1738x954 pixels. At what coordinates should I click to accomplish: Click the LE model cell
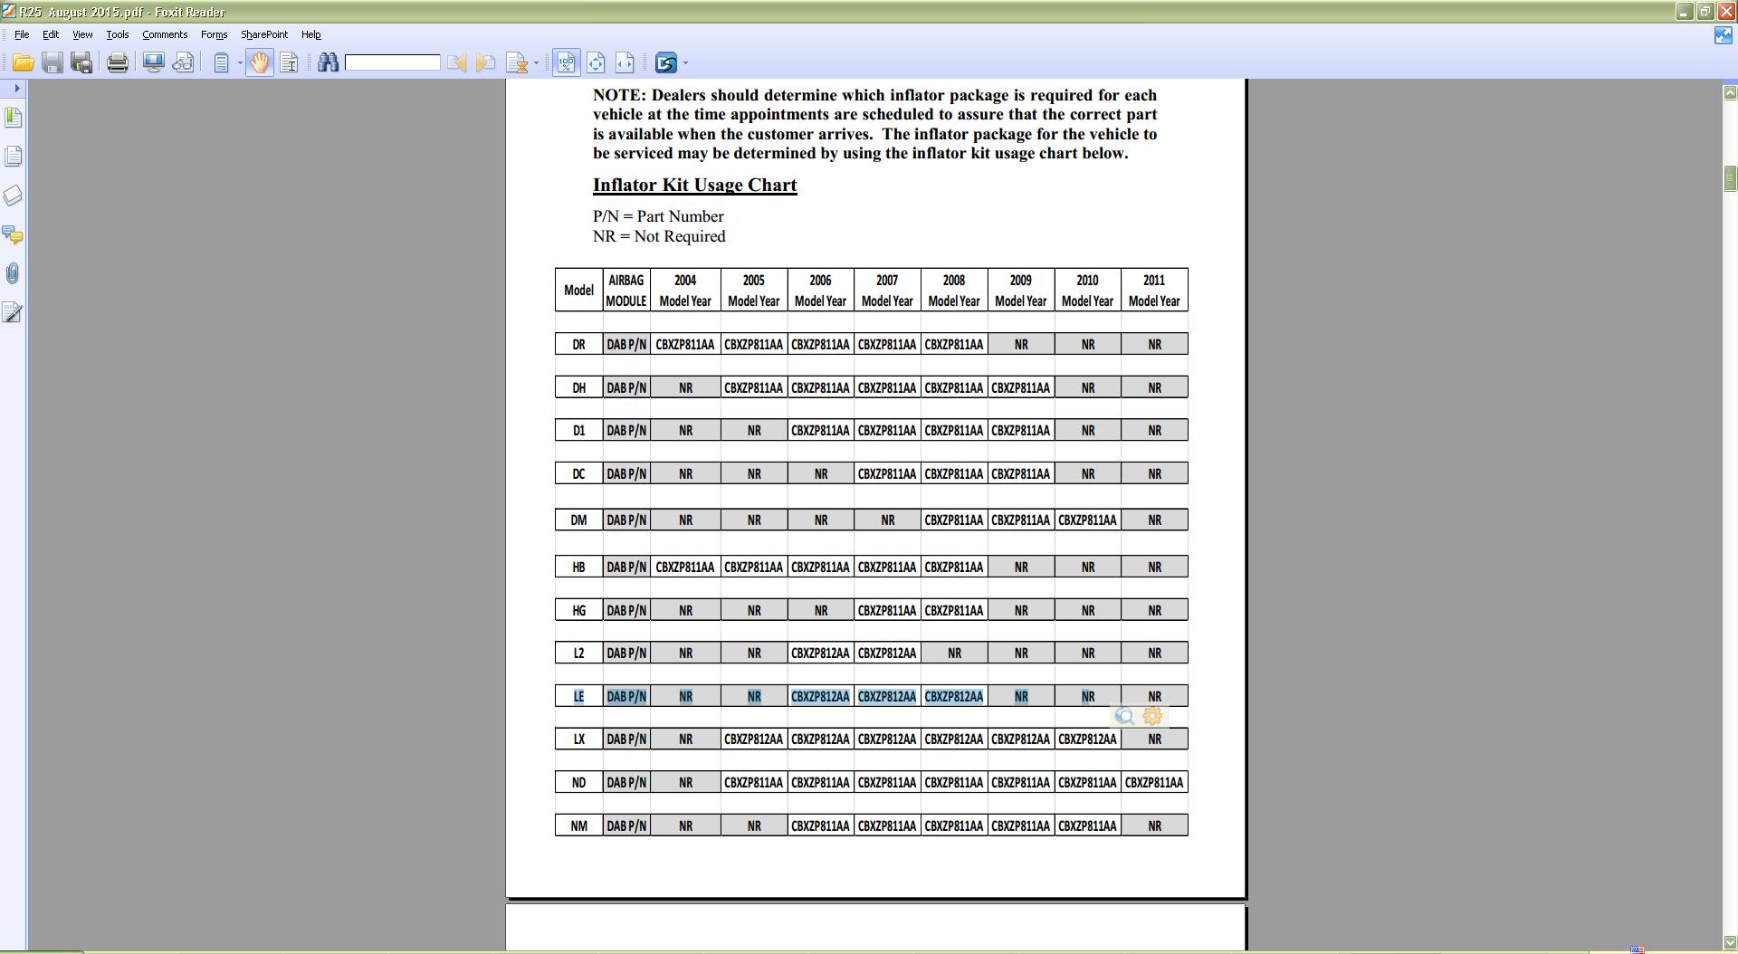pyautogui.click(x=578, y=696)
